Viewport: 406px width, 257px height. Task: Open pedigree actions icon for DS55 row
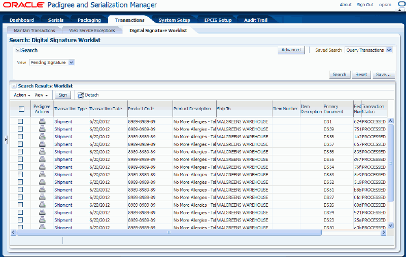[x=42, y=159]
